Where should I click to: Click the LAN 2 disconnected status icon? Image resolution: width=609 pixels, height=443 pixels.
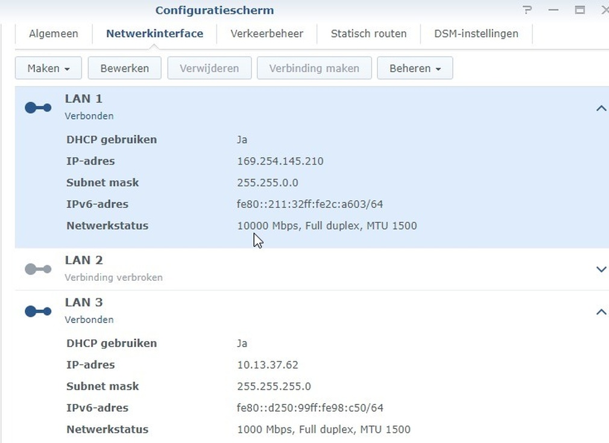[38, 269]
